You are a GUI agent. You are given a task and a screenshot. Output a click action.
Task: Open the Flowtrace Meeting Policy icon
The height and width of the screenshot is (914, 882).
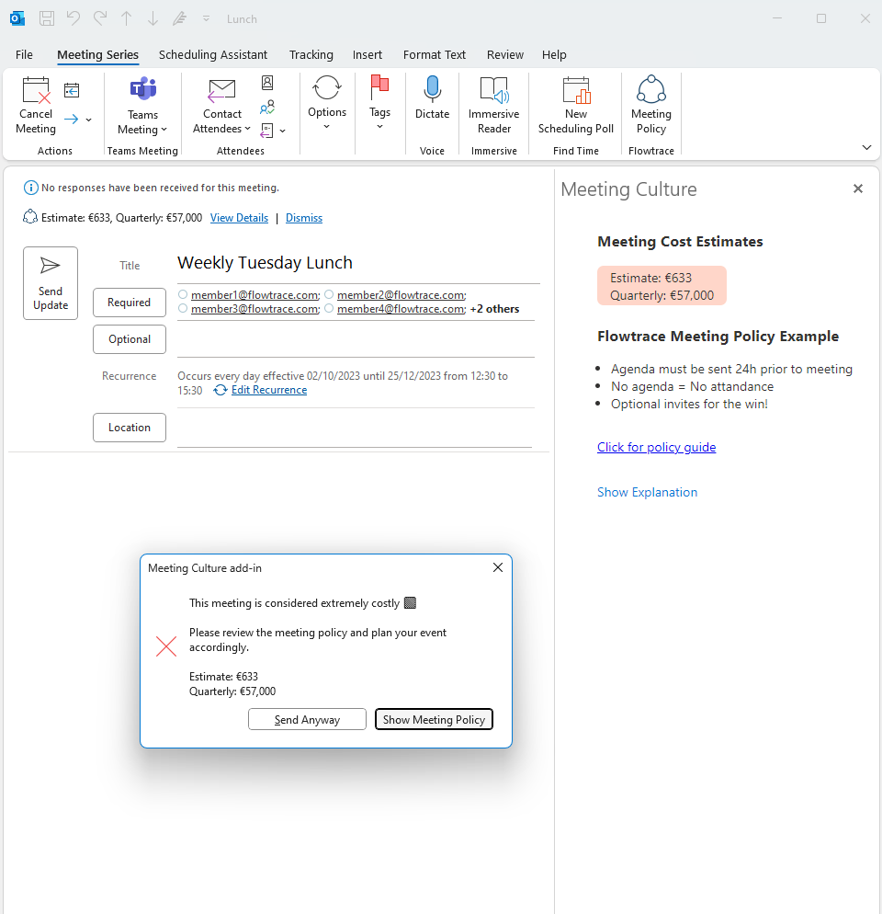click(x=651, y=88)
